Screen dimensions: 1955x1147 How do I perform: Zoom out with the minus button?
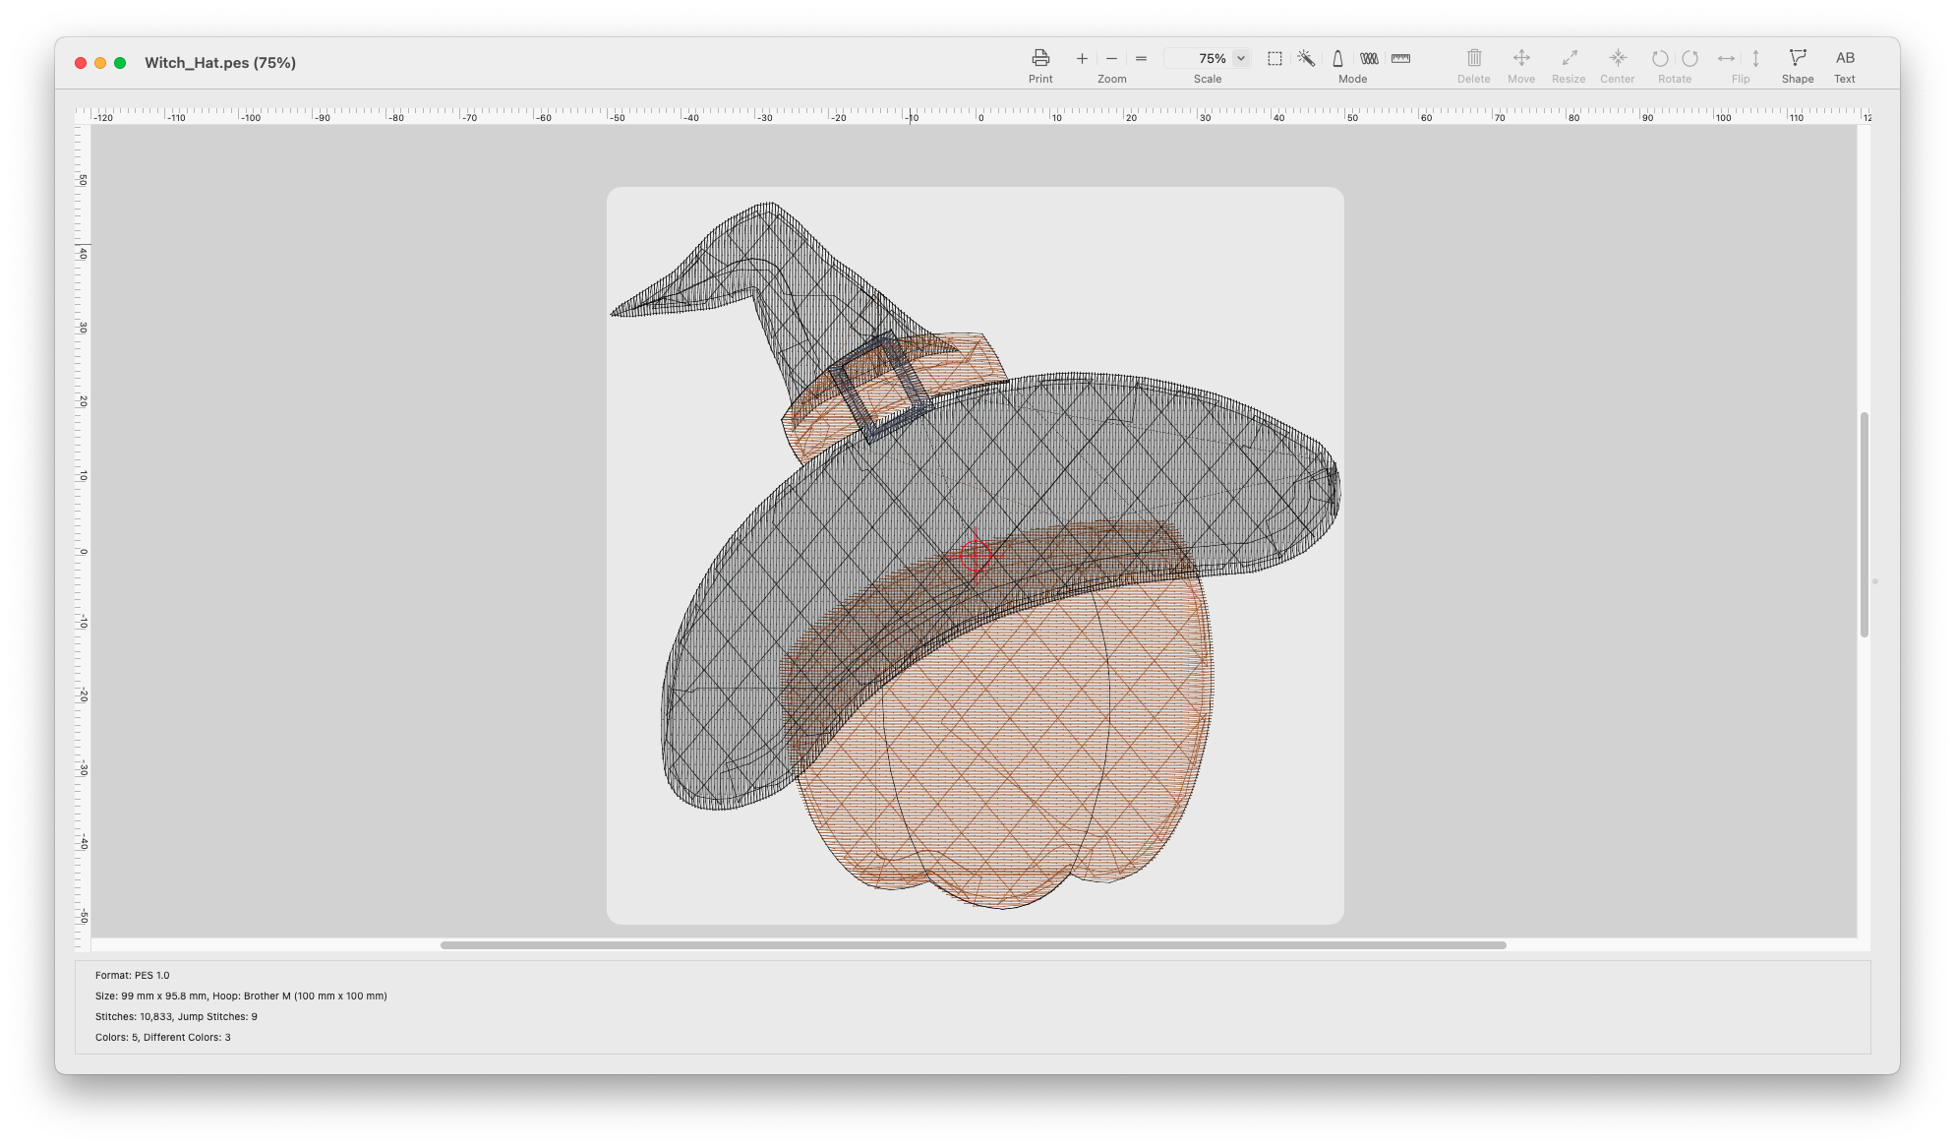[x=1111, y=59]
